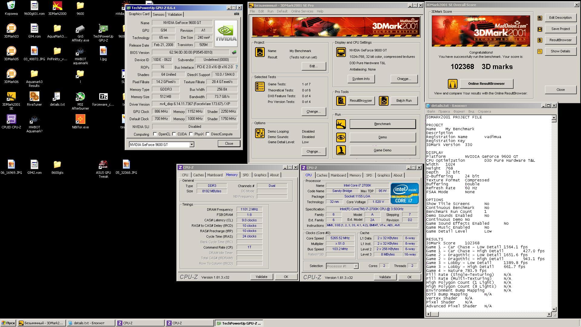This screenshot has height=327, width=581.
Task: Click the Batch Run button
Action: point(404,101)
